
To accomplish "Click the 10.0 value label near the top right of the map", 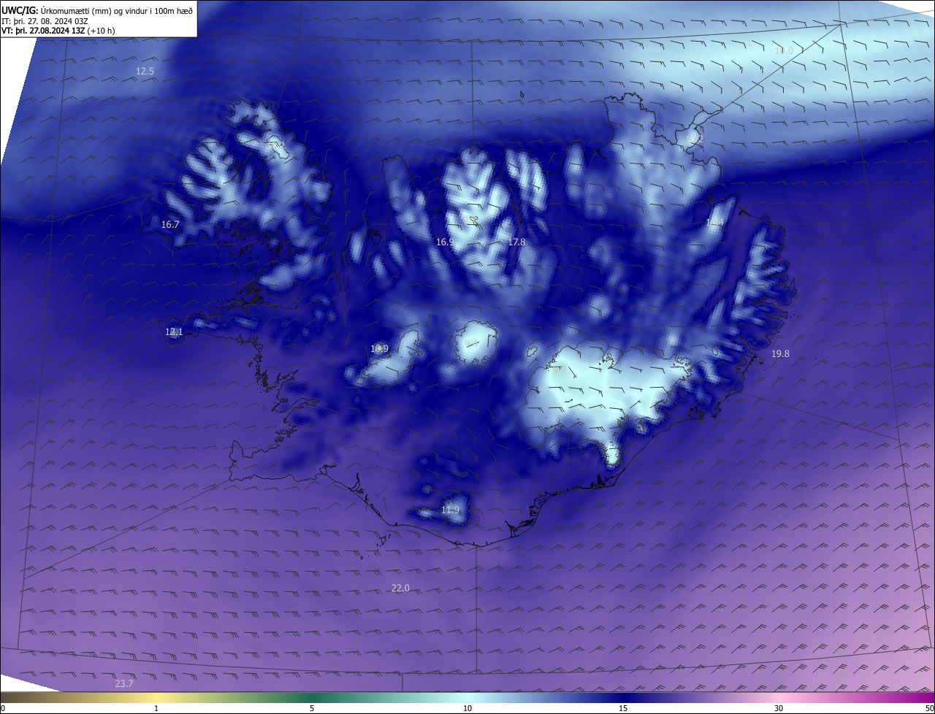I will pos(783,51).
